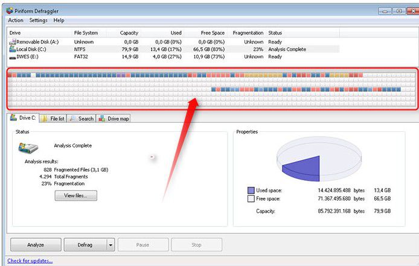Click 'Analysis Complete' in Local Disk (C:) row
The width and height of the screenshot is (419, 266).
(287, 49)
